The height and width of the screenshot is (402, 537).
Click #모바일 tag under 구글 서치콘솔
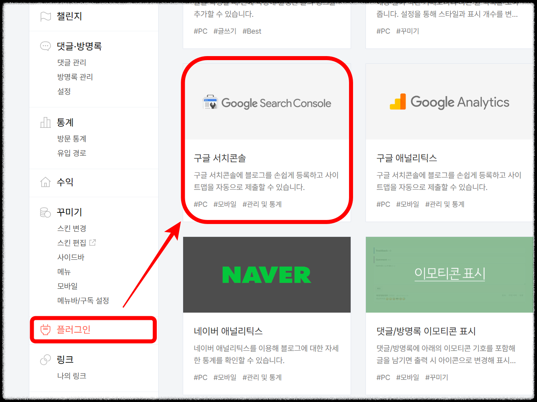[225, 204]
